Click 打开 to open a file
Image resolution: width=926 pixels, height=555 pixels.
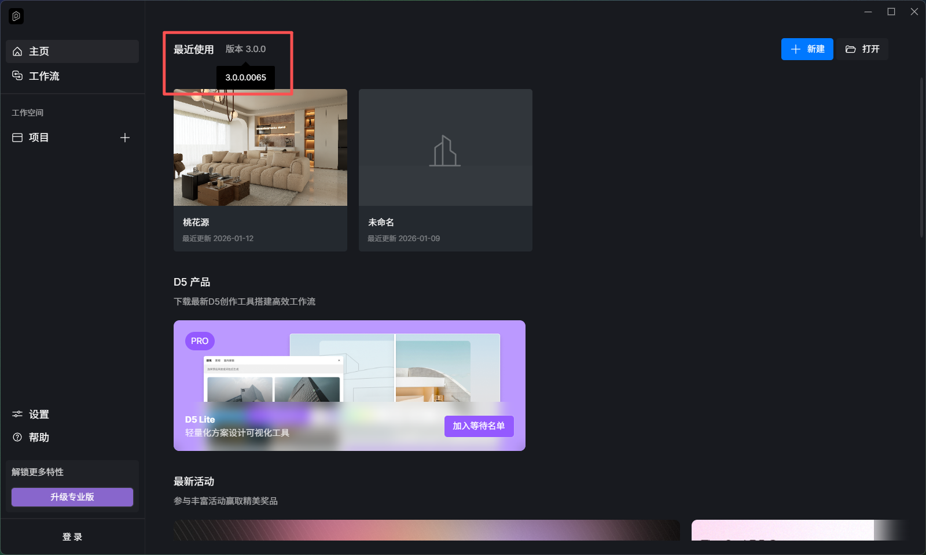[x=862, y=49]
